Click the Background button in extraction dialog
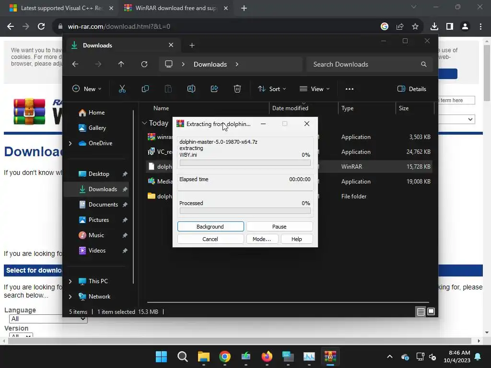Screen dimensions: 491x368 (x=210, y=227)
